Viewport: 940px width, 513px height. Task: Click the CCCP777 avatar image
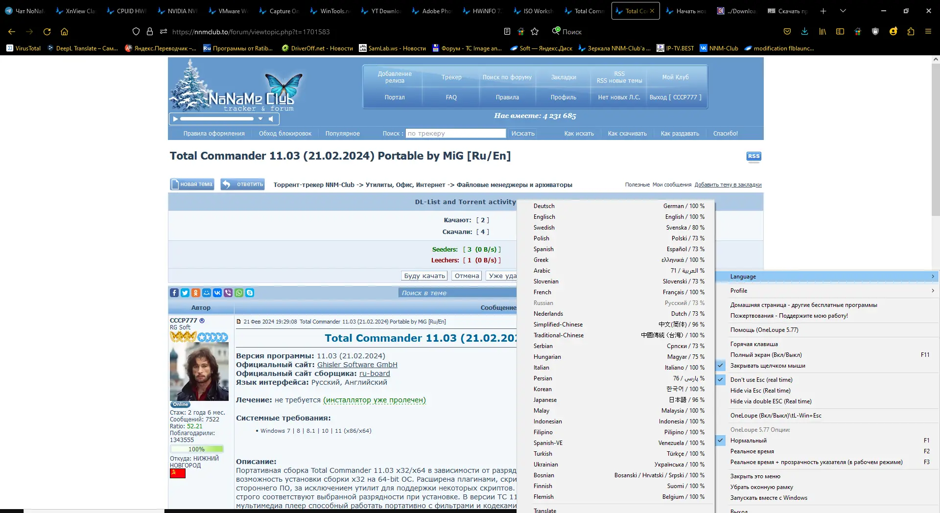(199, 372)
